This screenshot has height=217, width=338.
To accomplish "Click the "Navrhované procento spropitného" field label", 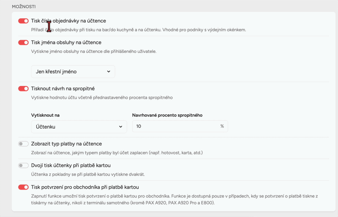I will pyautogui.click(x=167, y=115).
